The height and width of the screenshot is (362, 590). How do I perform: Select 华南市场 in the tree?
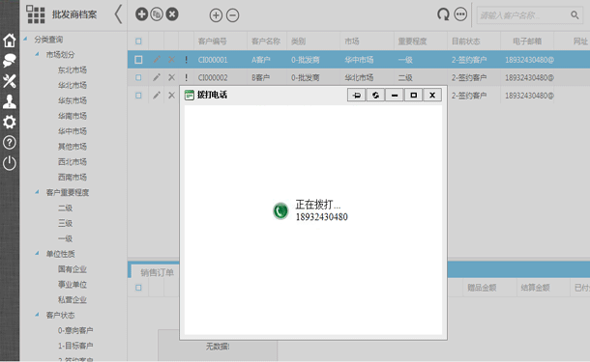73,116
